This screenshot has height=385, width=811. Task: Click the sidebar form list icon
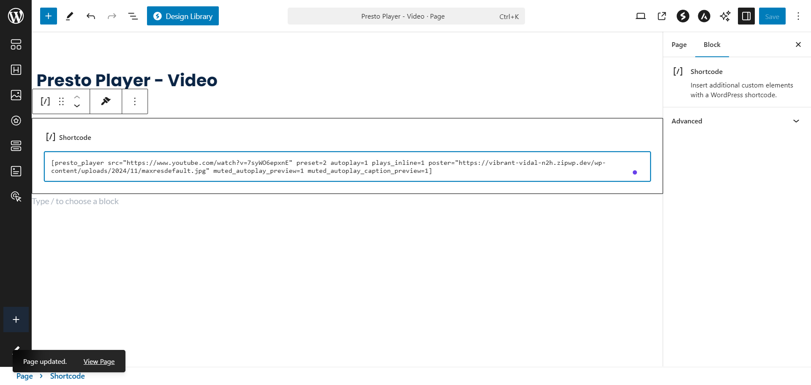[x=16, y=171]
